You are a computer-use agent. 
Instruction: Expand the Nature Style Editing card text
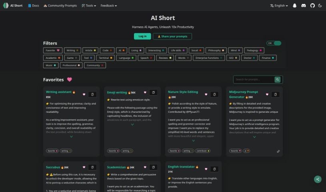tap(193, 141)
